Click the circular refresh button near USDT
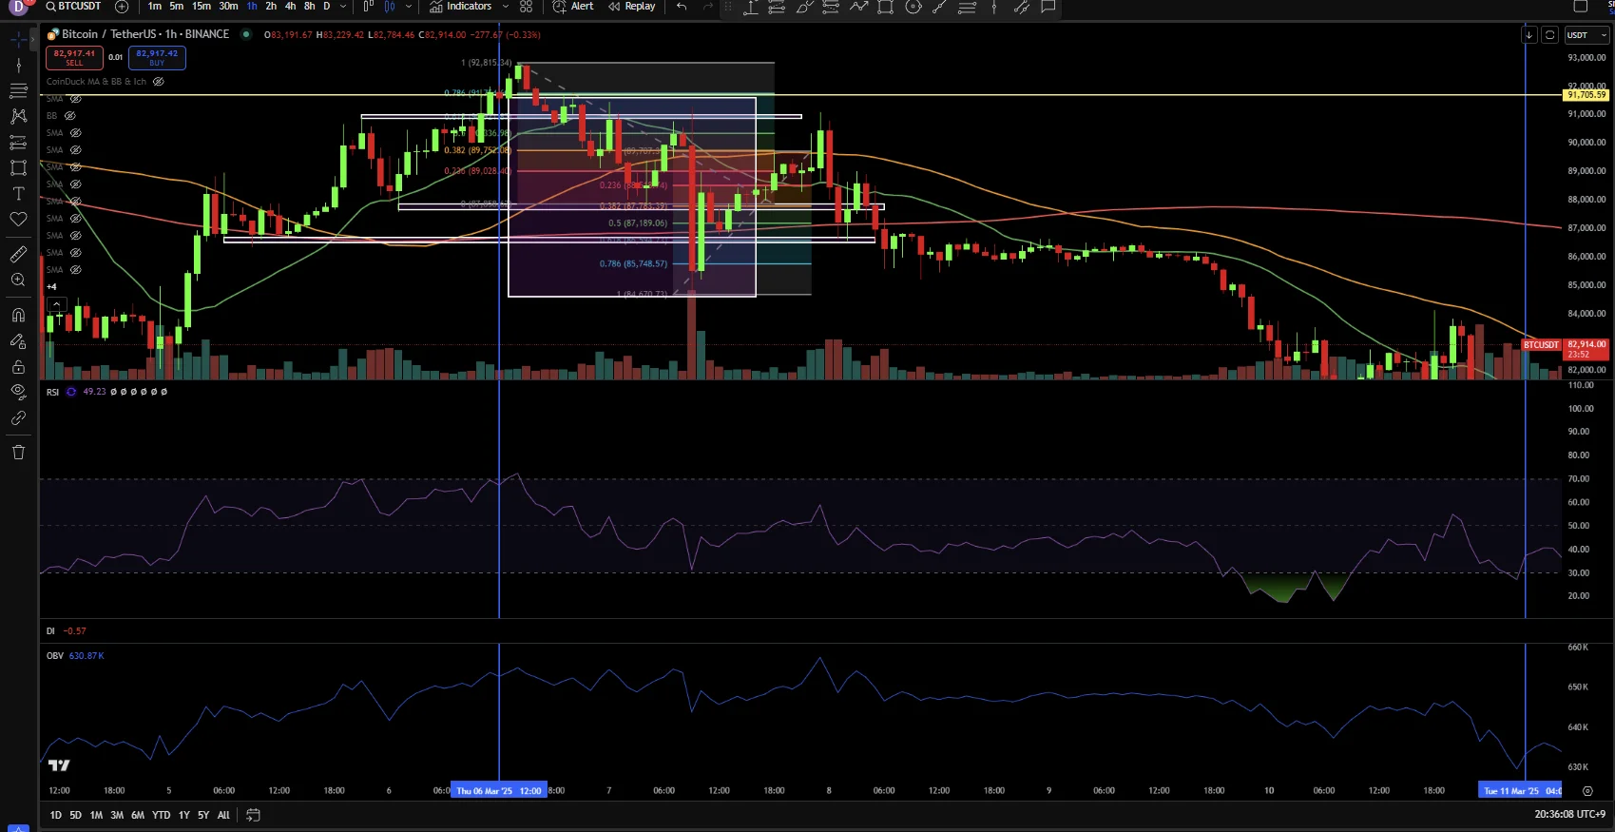Image resolution: width=1615 pixels, height=832 pixels. click(x=1549, y=35)
